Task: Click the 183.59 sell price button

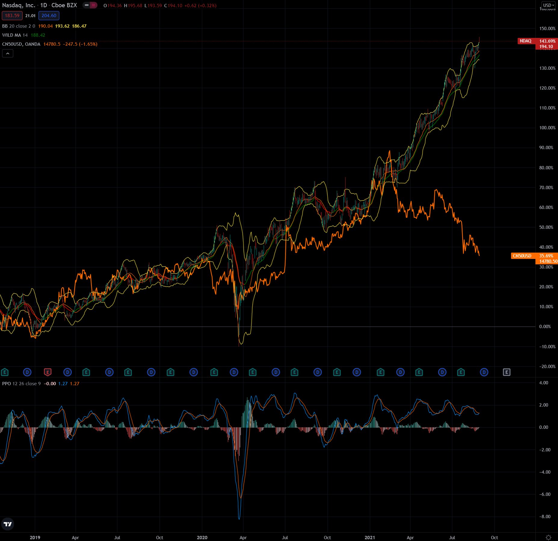Action: (x=12, y=16)
